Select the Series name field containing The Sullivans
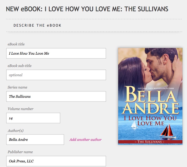 click(x=56, y=96)
